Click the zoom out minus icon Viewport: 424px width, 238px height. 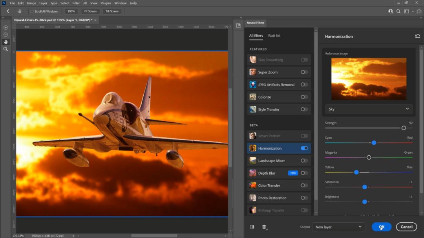5,35
